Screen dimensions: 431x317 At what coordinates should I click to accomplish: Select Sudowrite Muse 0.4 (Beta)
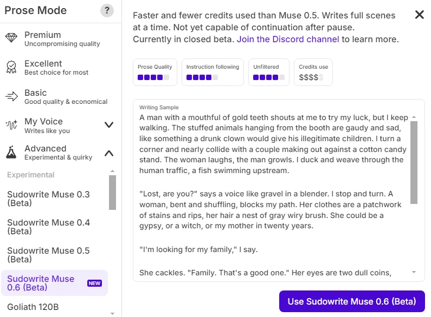(49, 227)
